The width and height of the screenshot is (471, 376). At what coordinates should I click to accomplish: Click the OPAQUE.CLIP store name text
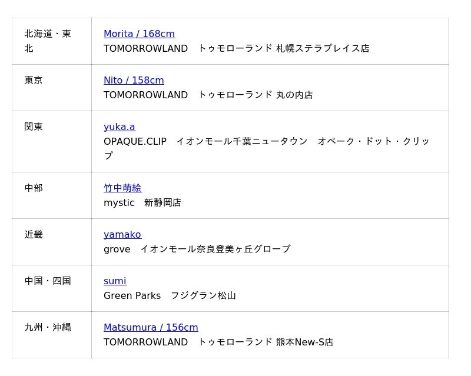[135, 141]
